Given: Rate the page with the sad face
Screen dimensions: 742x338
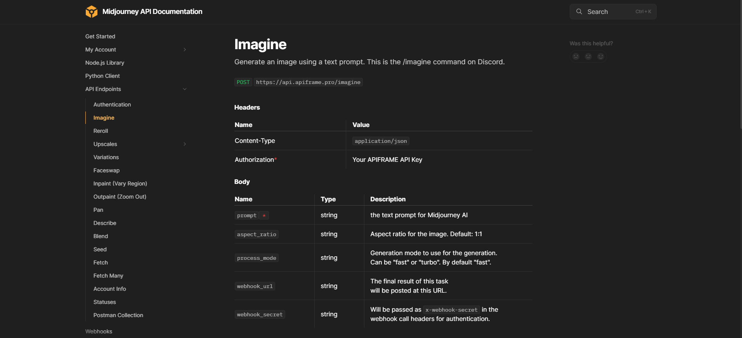Looking at the screenshot, I should (x=576, y=57).
